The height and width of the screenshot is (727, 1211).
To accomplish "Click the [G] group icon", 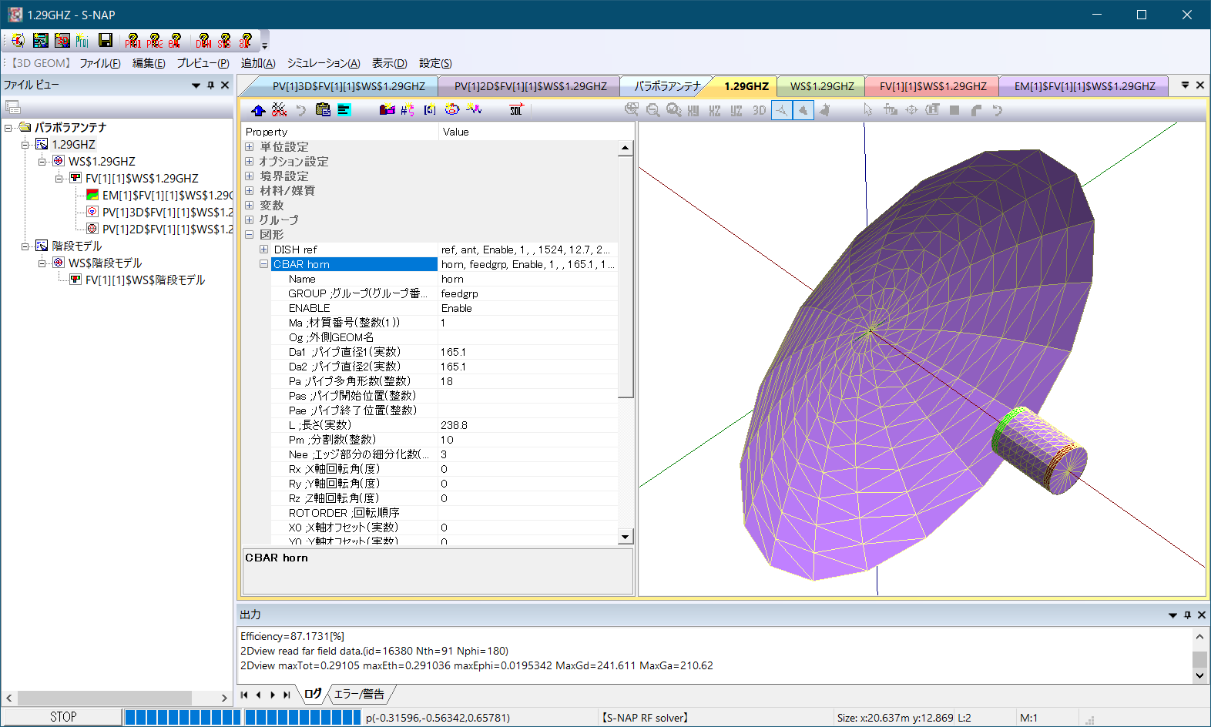I will pyautogui.click(x=430, y=110).
